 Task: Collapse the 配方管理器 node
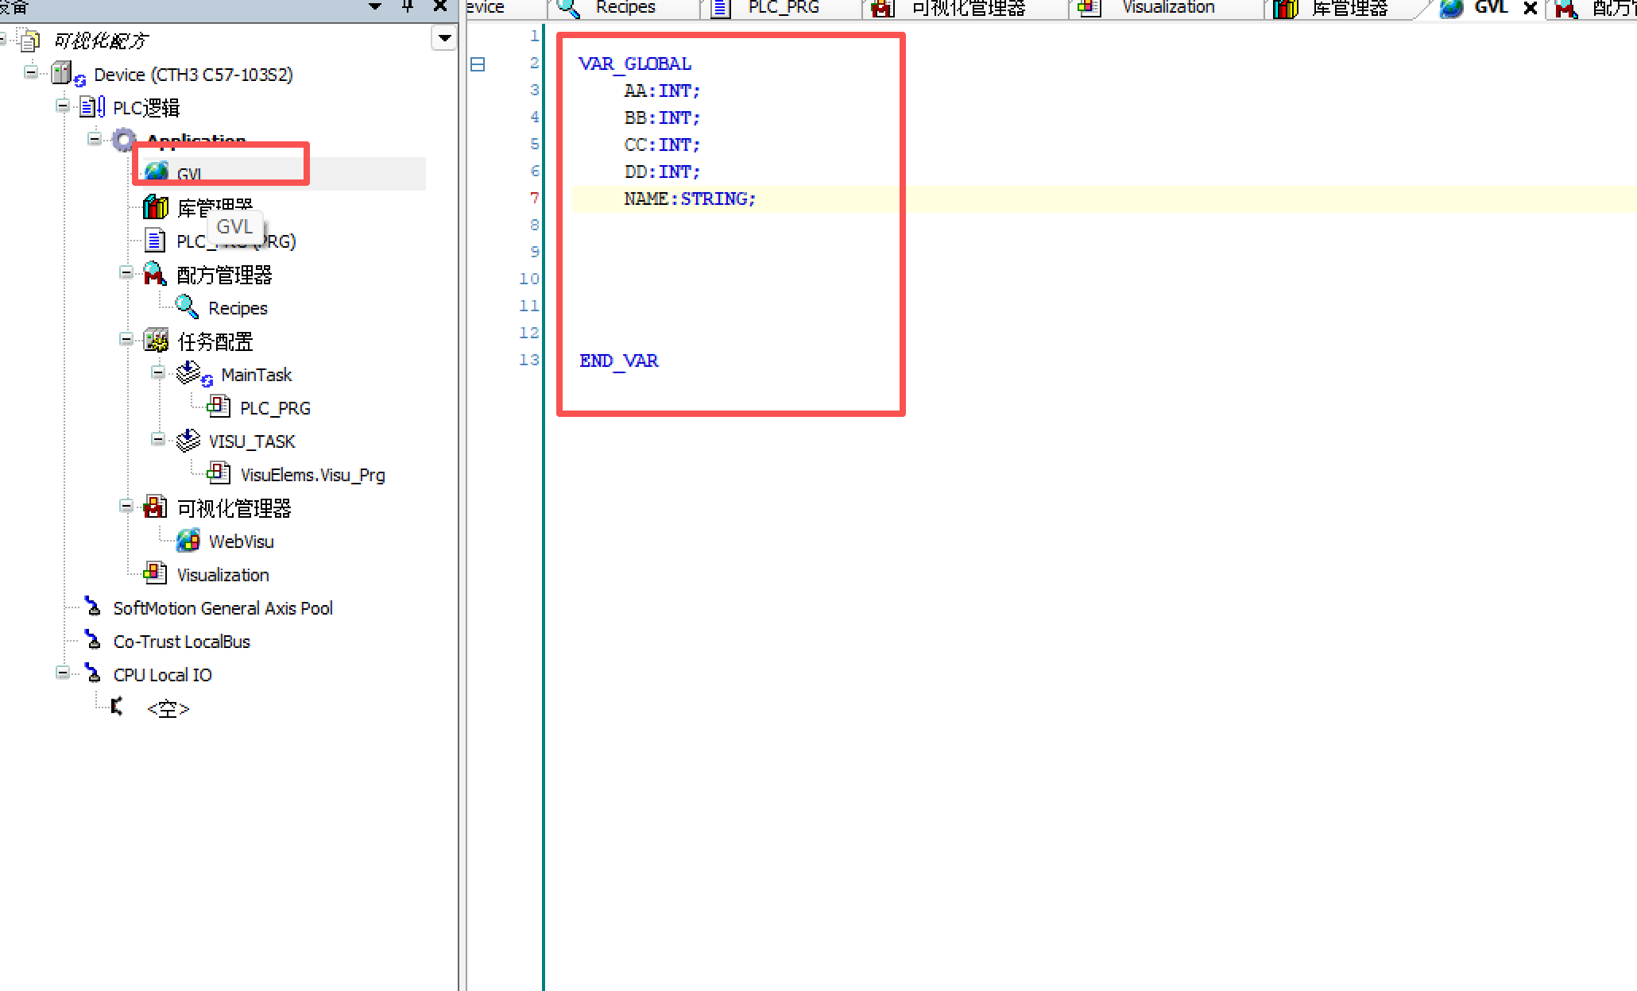pyautogui.click(x=126, y=272)
